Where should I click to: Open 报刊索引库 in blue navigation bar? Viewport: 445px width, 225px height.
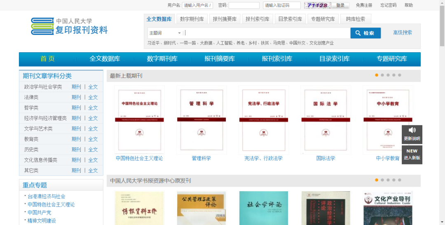(277, 59)
